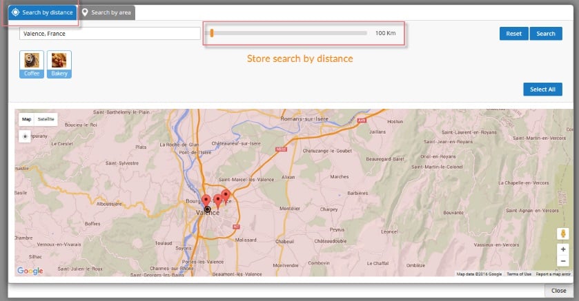579x301 pixels.
Task: Click the Montélier town label on map
Action: click(290, 209)
